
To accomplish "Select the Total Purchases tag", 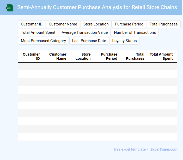I will [x=163, y=24].
